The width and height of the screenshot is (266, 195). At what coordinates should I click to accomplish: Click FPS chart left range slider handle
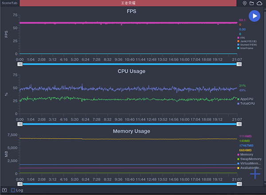pyautogui.click(x=20, y=64)
